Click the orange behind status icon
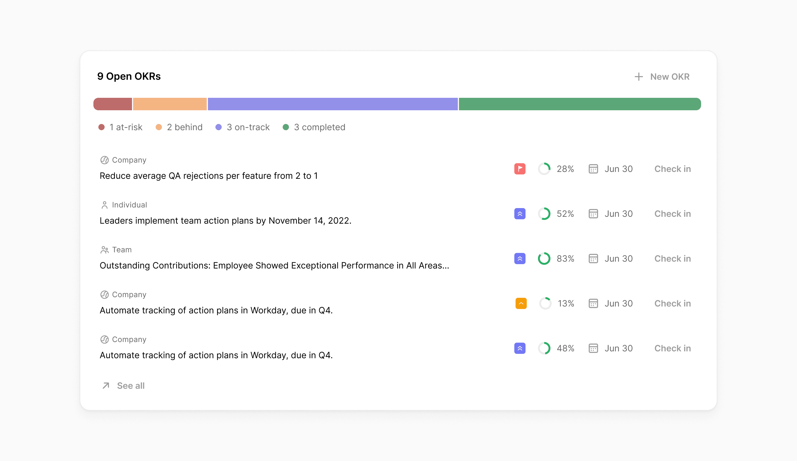The height and width of the screenshot is (461, 797). tap(521, 303)
